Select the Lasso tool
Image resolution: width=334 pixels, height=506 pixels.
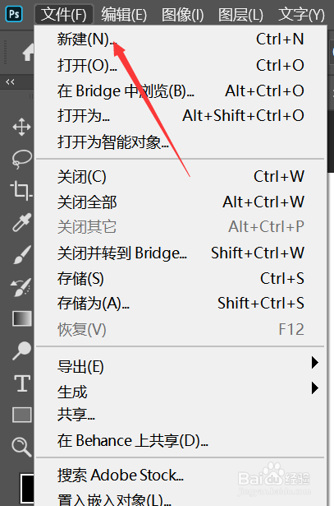click(21, 159)
